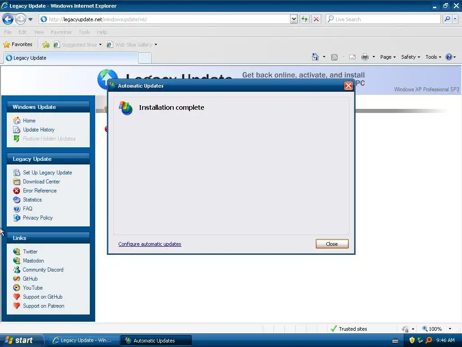Open Update History in the sidebar
Image resolution: width=462 pixels, height=347 pixels.
[39, 130]
